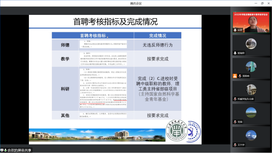Click the rabbit avatar participant

(x=251, y=44)
